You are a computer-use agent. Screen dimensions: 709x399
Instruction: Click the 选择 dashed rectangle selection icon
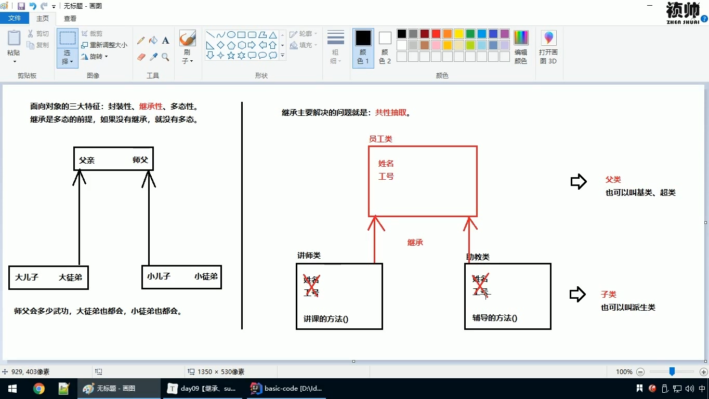point(68,38)
